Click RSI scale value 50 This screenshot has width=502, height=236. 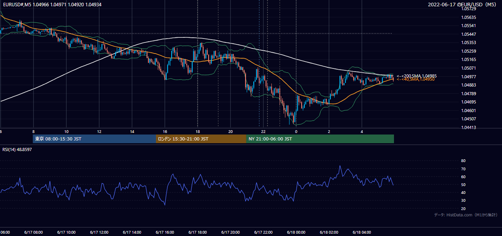(x=464, y=184)
